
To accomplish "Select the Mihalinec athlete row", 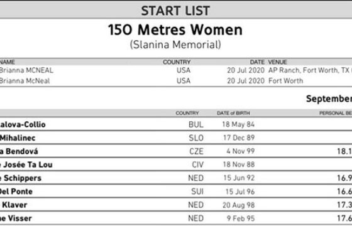I will point(176,137).
